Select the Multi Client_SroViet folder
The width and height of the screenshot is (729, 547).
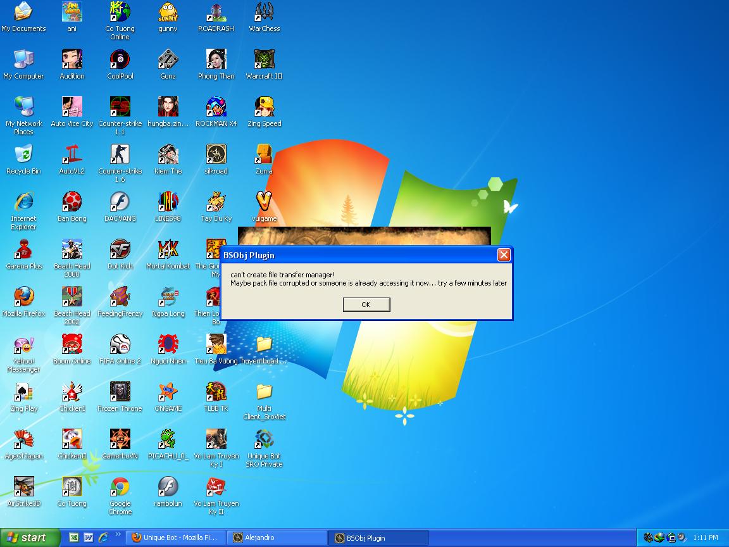[264, 401]
